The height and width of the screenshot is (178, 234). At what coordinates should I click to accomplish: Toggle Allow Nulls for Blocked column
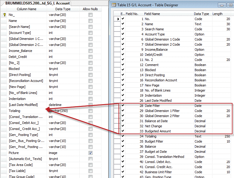pos(90,69)
